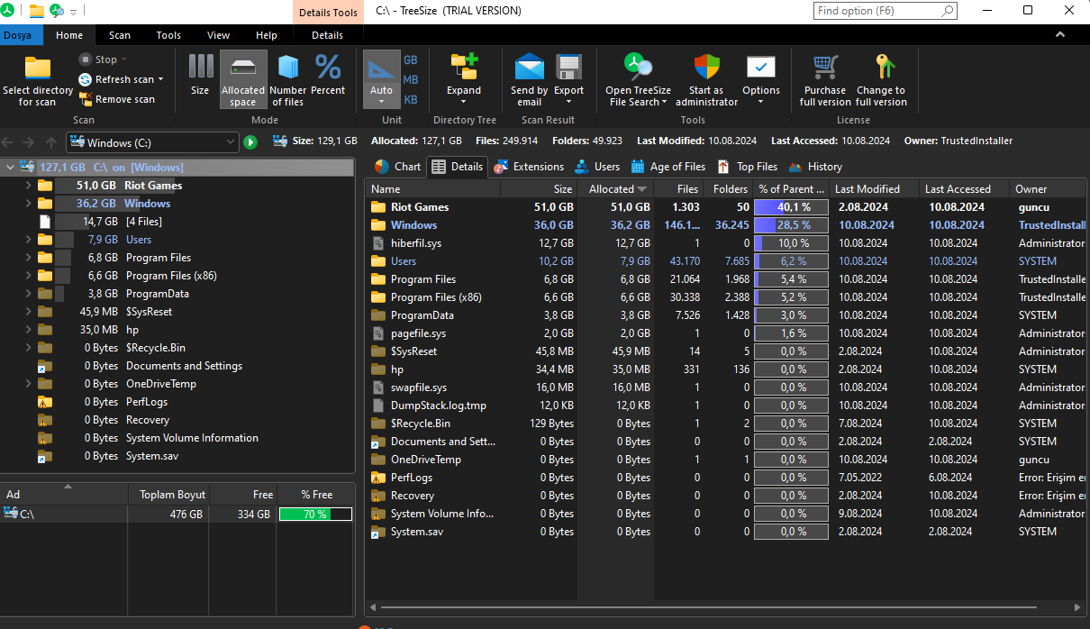This screenshot has width=1090, height=629.
Task: Set unit to Auto
Action: 381,78
